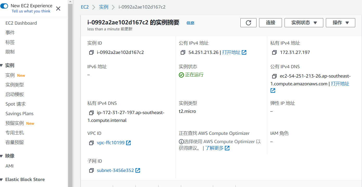Image resolution: width=362 pixels, height=187 pixels.
Task: Open AMI in the sidebar
Action: point(9,166)
